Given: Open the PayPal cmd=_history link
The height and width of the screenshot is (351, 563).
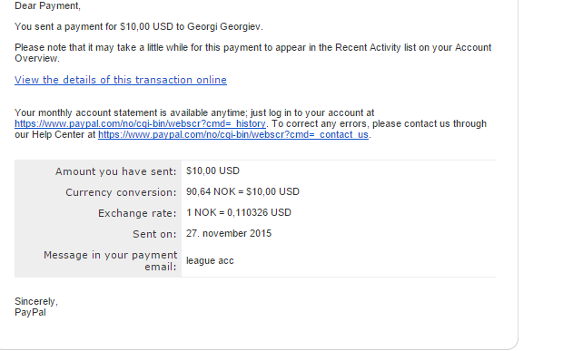Looking at the screenshot, I should (140, 123).
